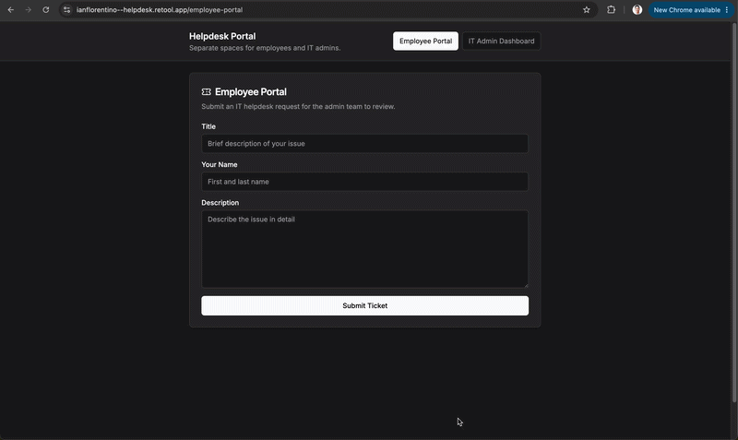Open the Chrome profile avatar
The width and height of the screenshot is (738, 440).
(637, 10)
